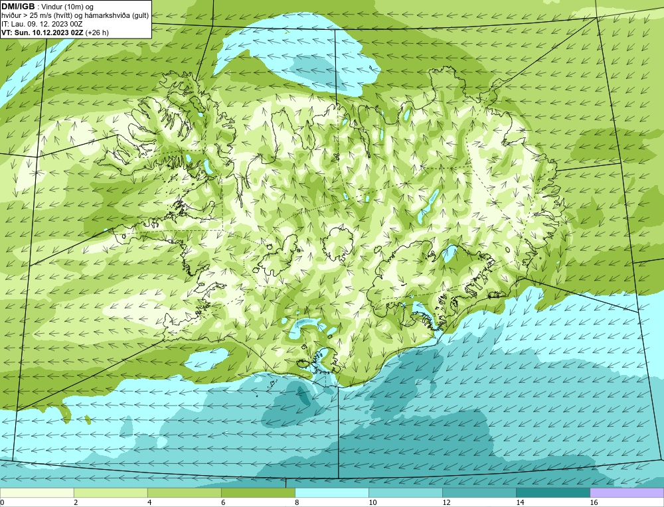Click the teal 12–14 m/s legend swatch

click(x=479, y=492)
